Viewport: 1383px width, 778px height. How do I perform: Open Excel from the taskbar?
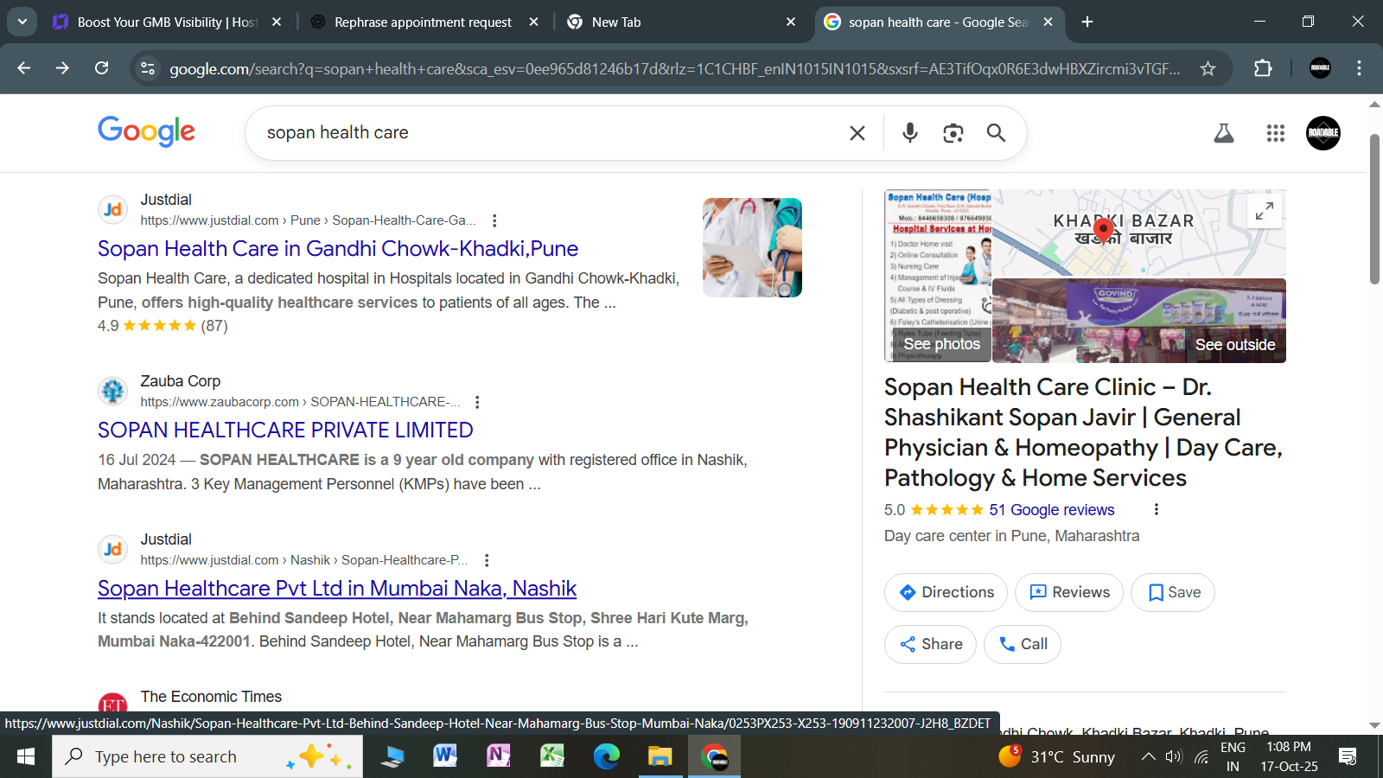(552, 756)
